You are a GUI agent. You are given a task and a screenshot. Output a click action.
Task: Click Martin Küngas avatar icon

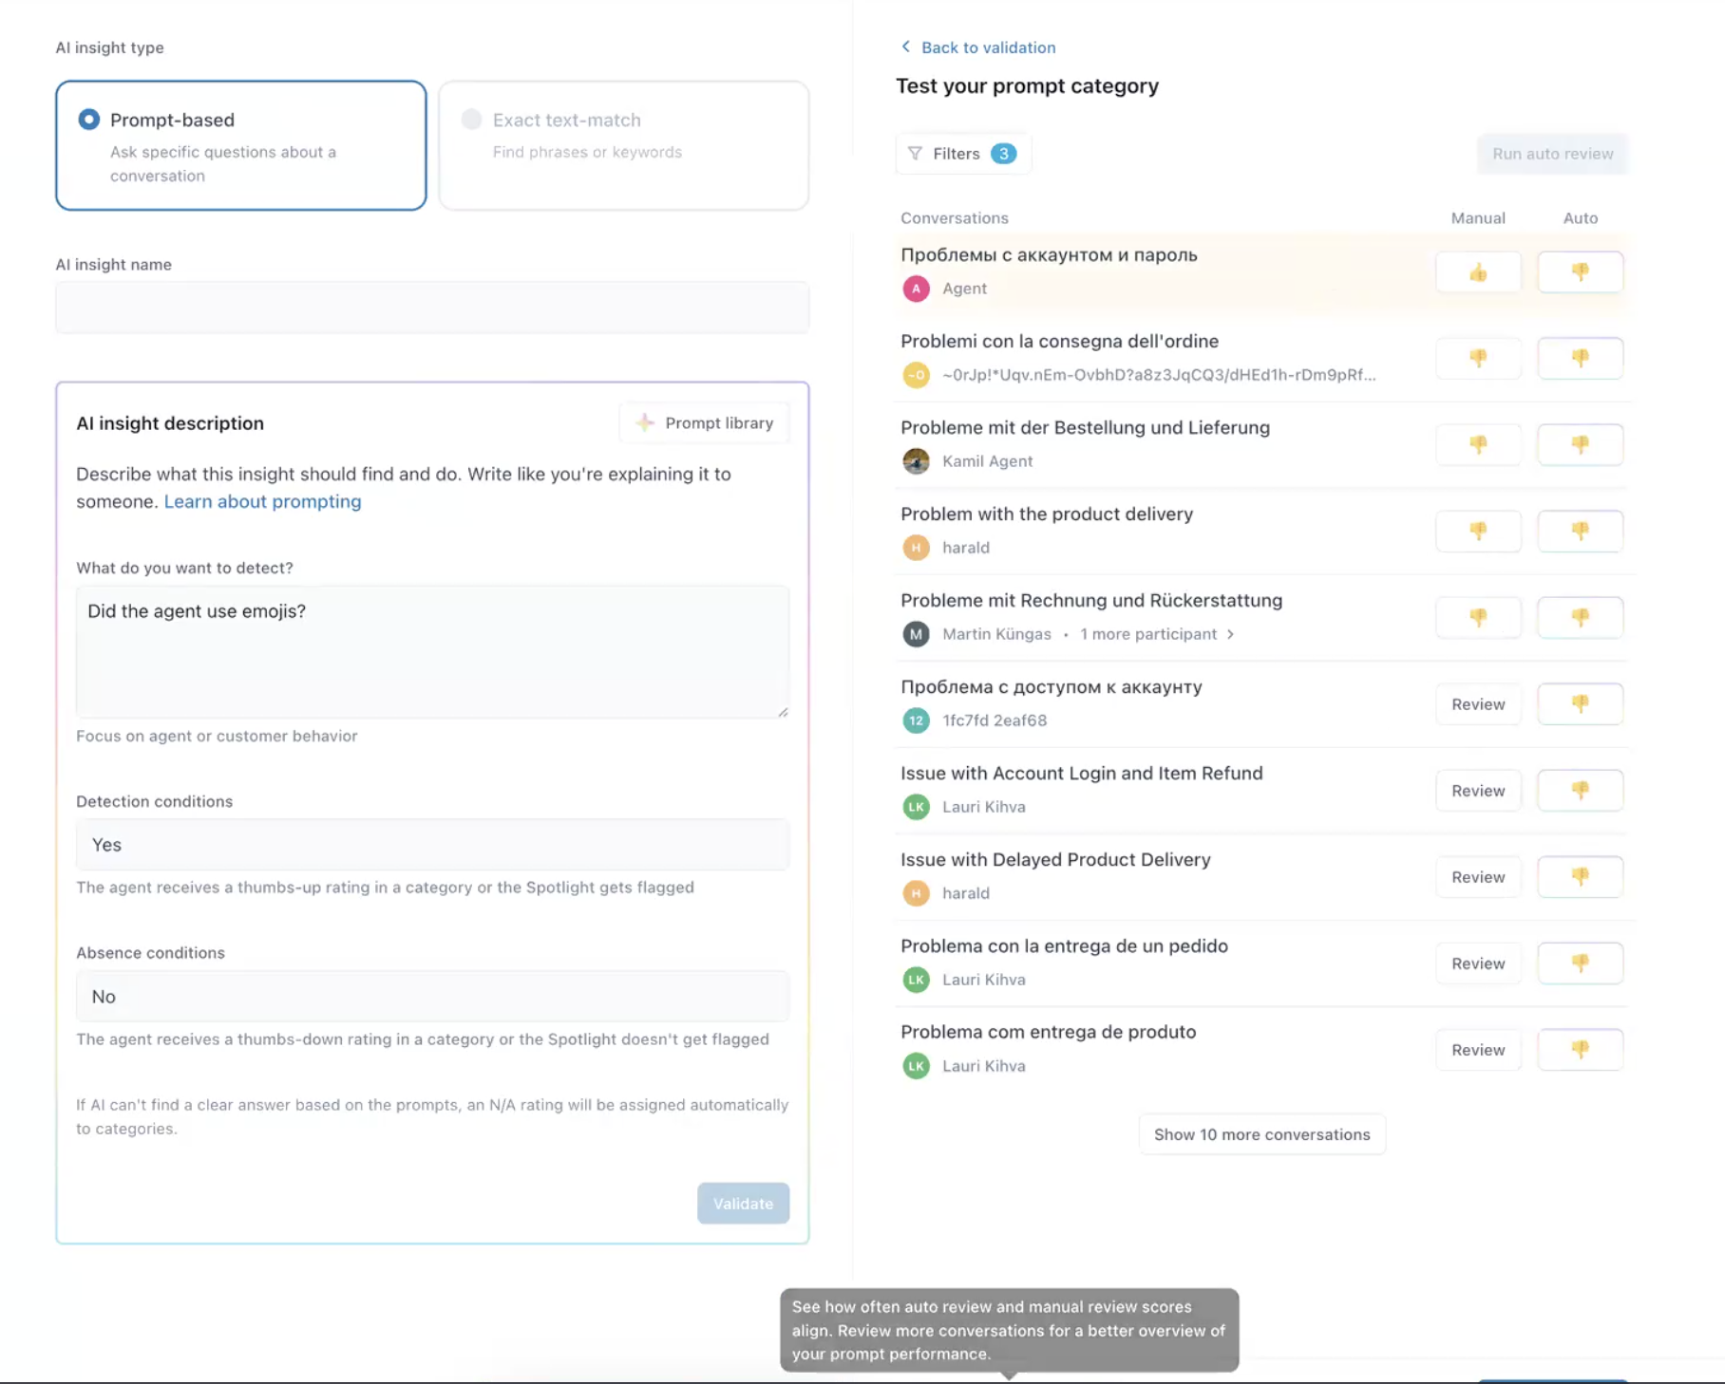916,634
